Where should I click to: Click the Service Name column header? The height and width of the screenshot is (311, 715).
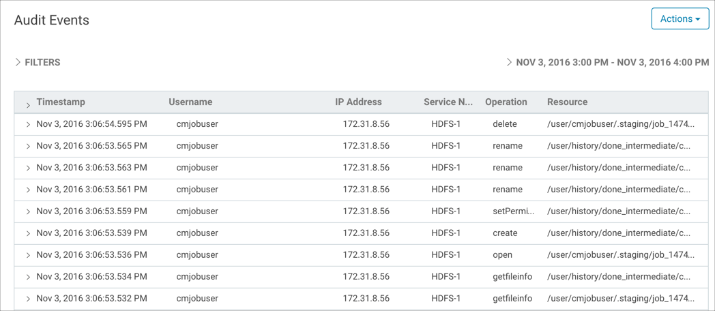click(448, 102)
